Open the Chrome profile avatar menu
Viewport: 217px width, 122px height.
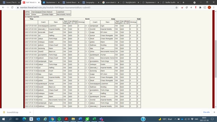coord(209,8)
